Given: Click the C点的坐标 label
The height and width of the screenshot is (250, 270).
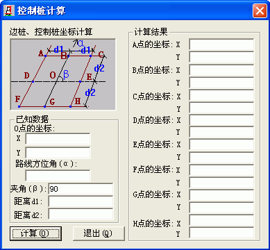Looking at the screenshot, I should click(x=153, y=97).
